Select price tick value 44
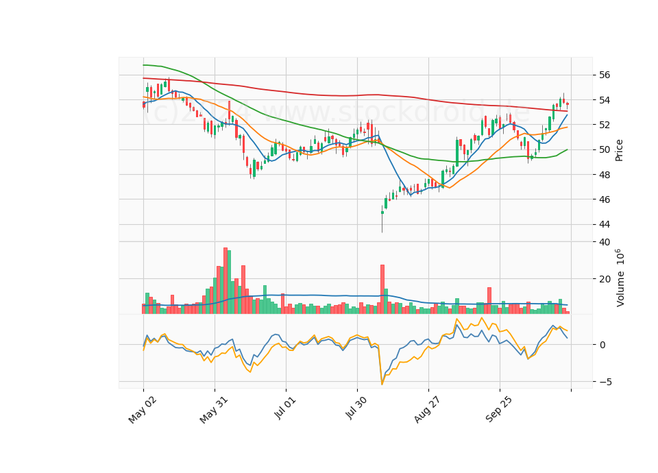Screen dimensions: 658x473 605,225
